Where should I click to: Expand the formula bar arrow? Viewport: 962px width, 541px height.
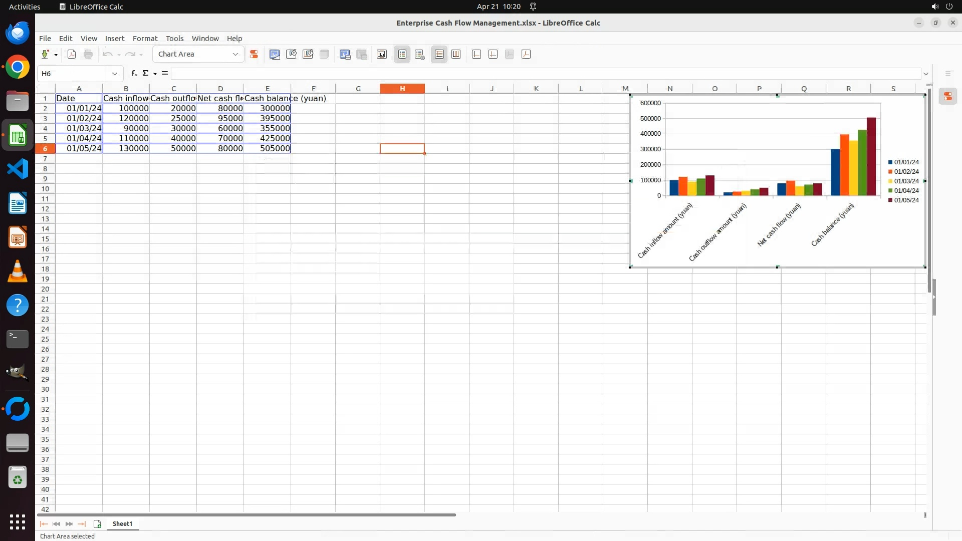click(926, 74)
